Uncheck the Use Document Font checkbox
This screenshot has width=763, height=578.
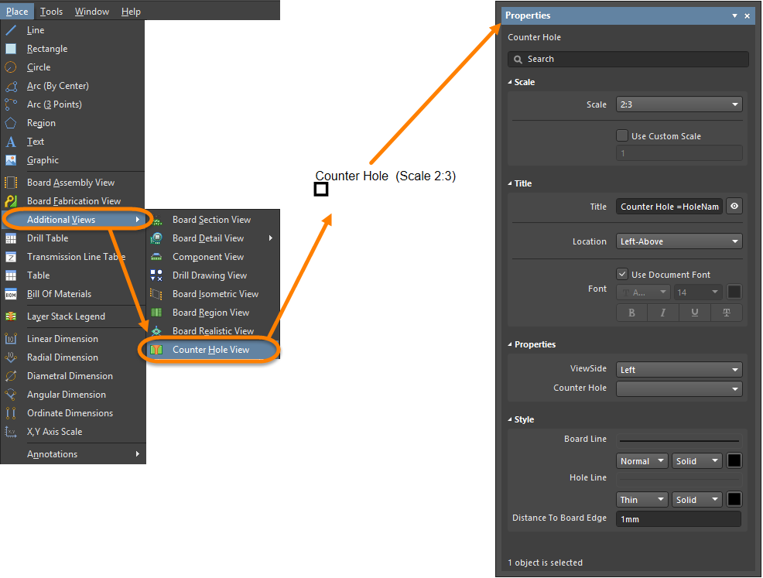[622, 274]
